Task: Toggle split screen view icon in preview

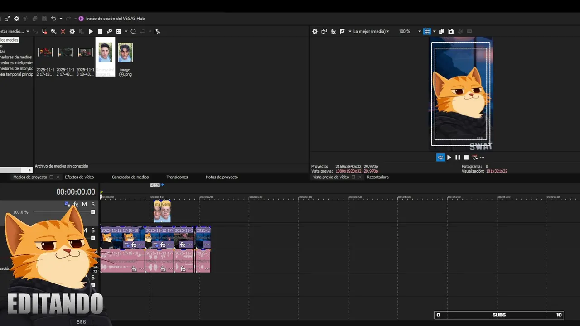Action: 343,31
